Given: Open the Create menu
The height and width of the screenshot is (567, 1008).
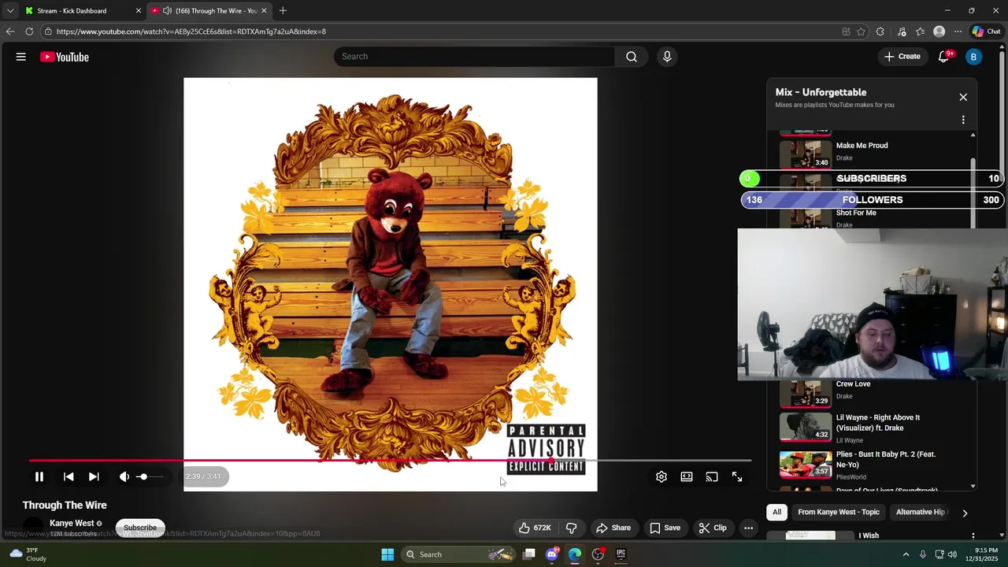Looking at the screenshot, I should pyautogui.click(x=902, y=57).
